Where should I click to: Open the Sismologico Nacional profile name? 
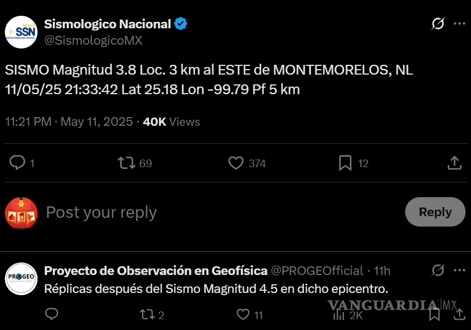tap(108, 23)
